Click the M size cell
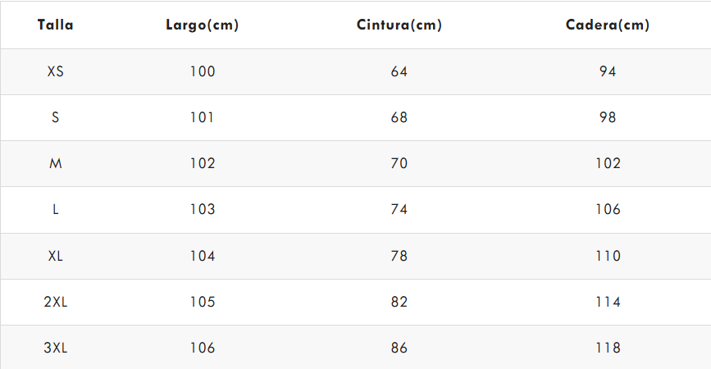The image size is (711, 369). tap(55, 163)
